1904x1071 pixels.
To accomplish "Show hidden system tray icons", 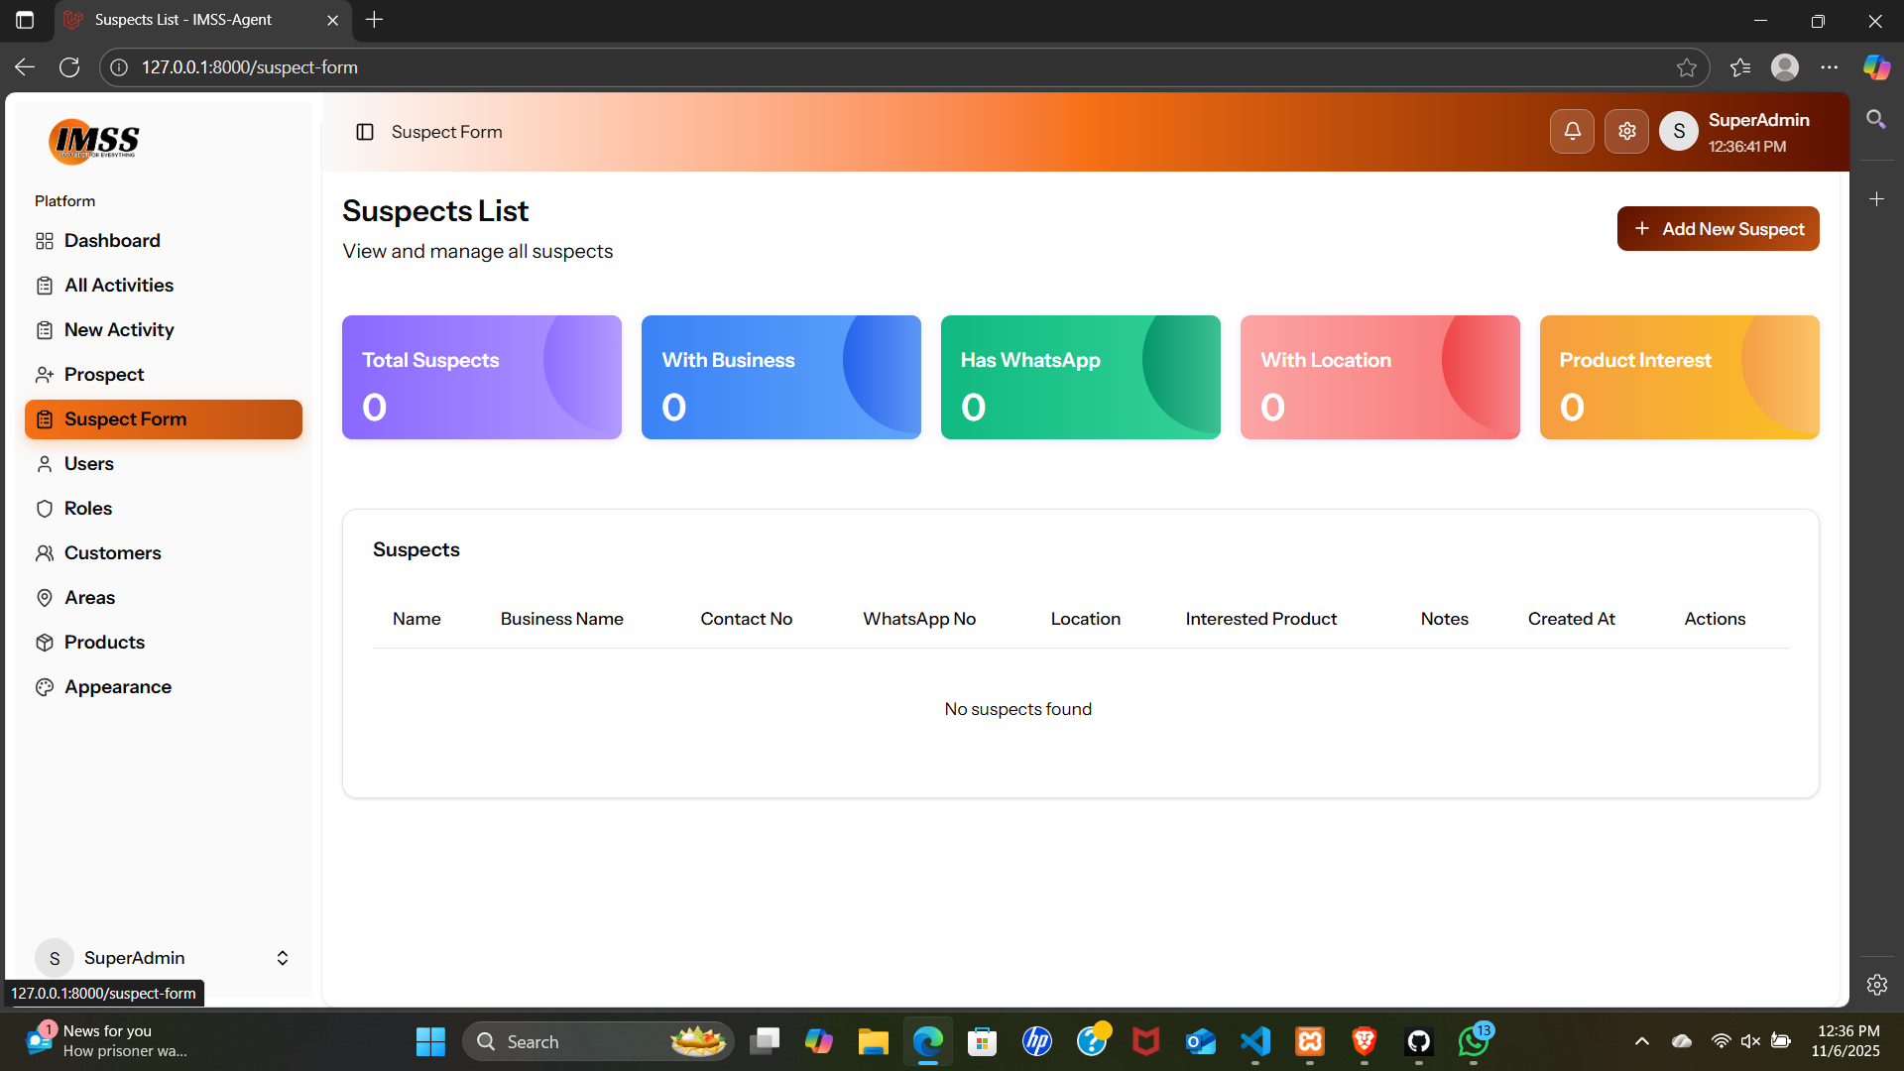I will [1642, 1041].
